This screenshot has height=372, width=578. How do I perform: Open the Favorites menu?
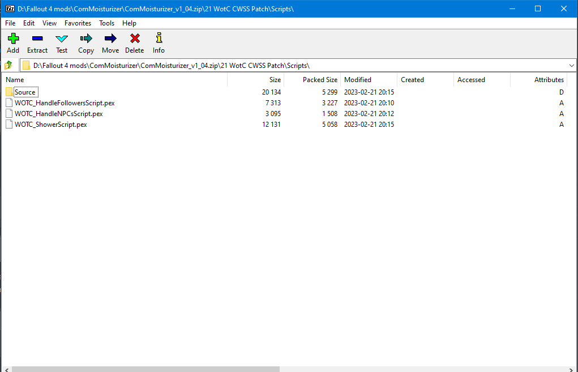click(78, 23)
